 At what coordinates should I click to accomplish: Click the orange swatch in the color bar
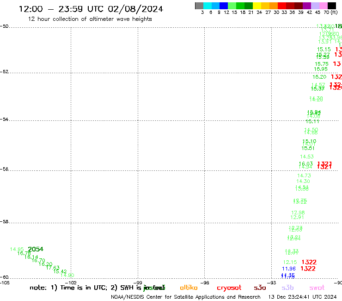(274, 6)
